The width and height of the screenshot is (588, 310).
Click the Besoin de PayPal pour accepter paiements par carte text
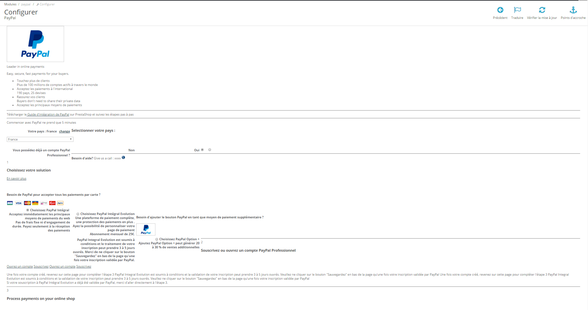[54, 195]
